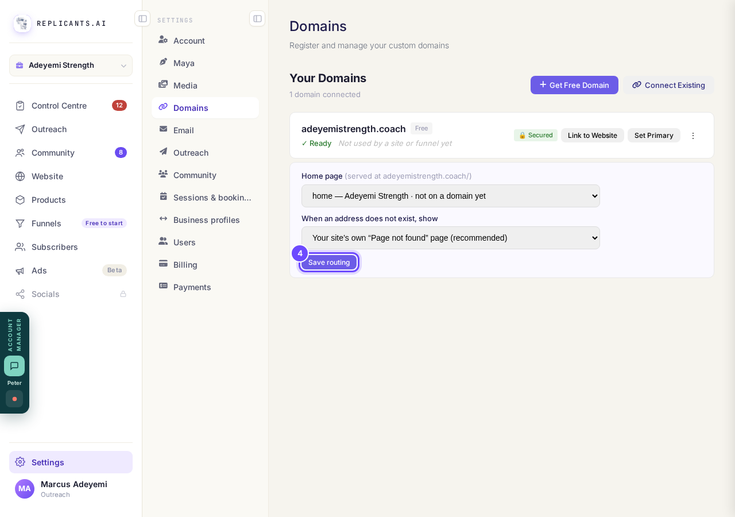
Task: Click the Funnels filter icon
Action: pyautogui.click(x=20, y=223)
